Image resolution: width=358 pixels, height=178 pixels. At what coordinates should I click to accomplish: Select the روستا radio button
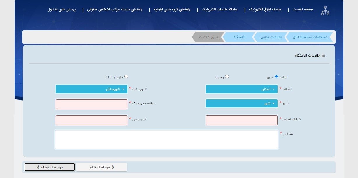(227, 77)
